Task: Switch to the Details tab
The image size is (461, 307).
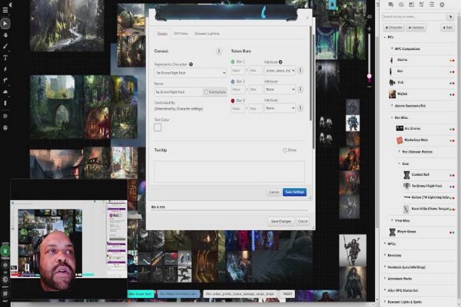Action: click(x=162, y=34)
